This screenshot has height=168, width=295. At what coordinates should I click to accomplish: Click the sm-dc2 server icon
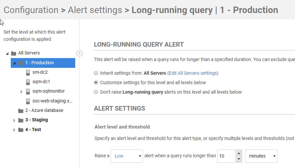pos(28,72)
